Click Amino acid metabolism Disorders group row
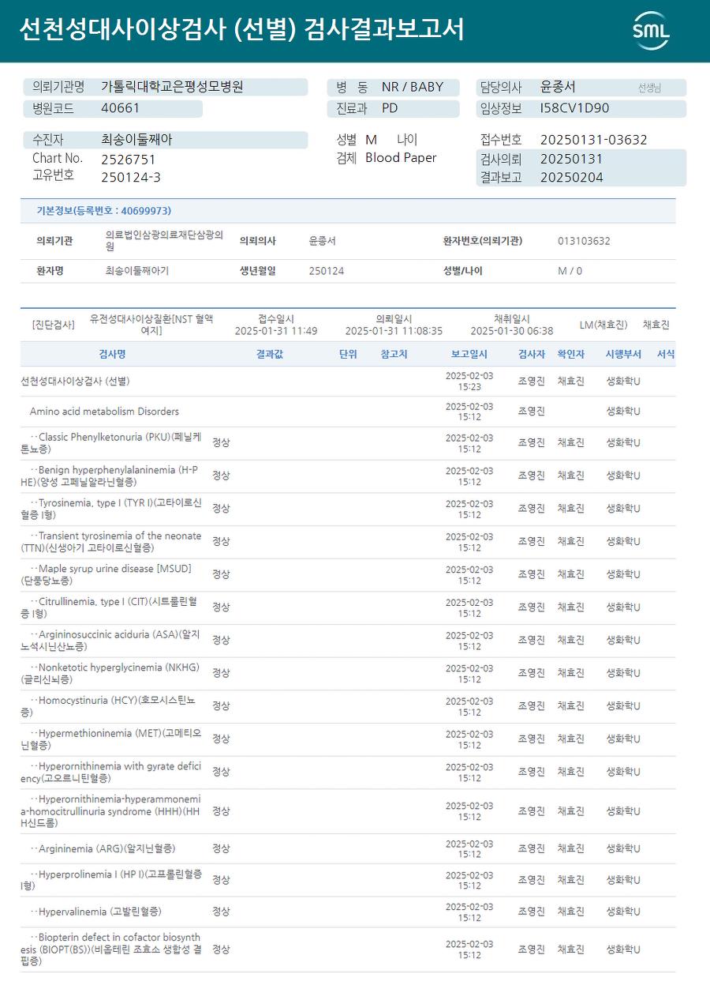The image size is (710, 1004). [348, 412]
